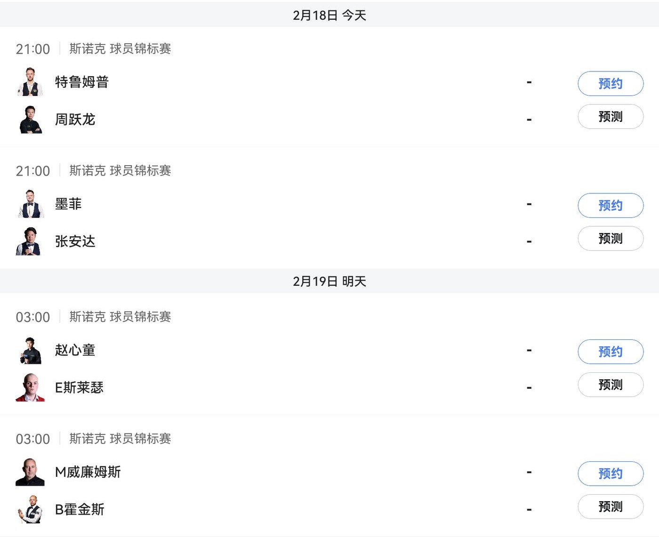Image resolution: width=659 pixels, height=537 pixels.
Task: Click player name 赵心童
Action: click(x=75, y=350)
